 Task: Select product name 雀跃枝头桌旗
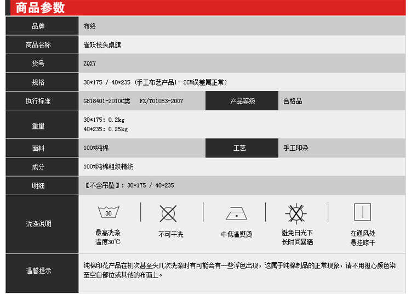click(102, 45)
